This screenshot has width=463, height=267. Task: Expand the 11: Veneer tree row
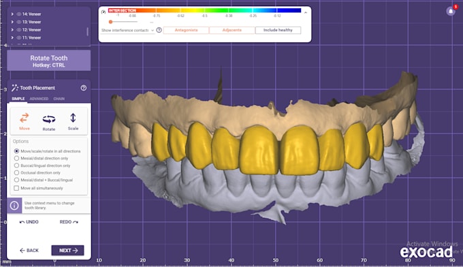click(12, 38)
